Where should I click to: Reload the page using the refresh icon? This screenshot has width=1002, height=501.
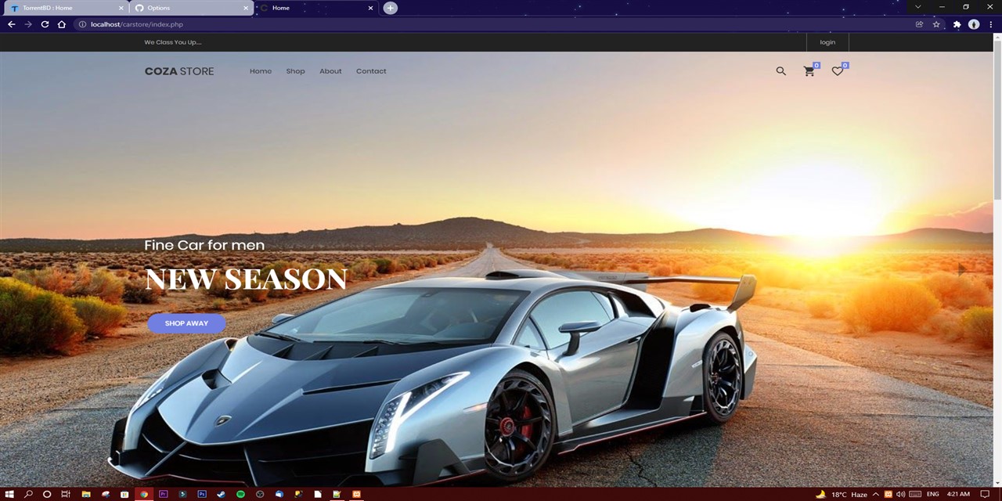pyautogui.click(x=45, y=24)
